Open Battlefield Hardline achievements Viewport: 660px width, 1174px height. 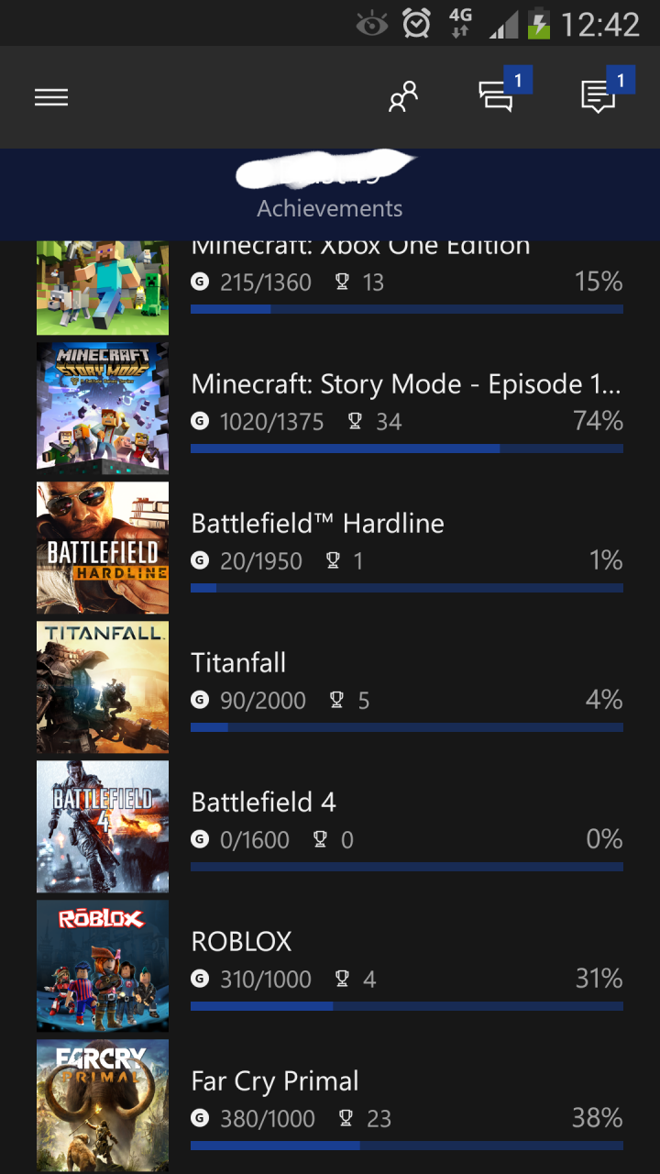pos(317,524)
